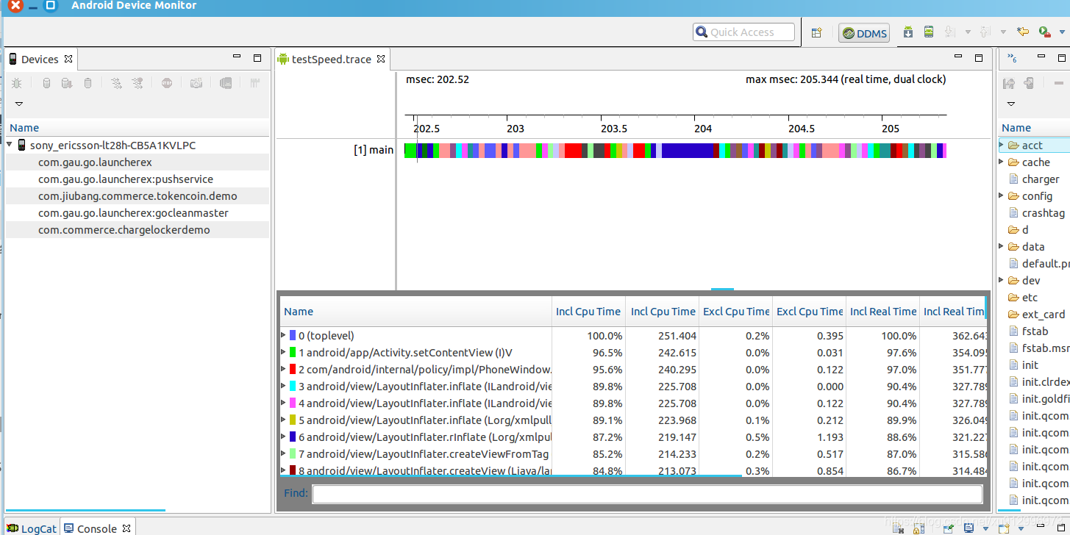Screen dimensions: 1070x535
Task: Open the LogCat tab
Action: pos(32,528)
